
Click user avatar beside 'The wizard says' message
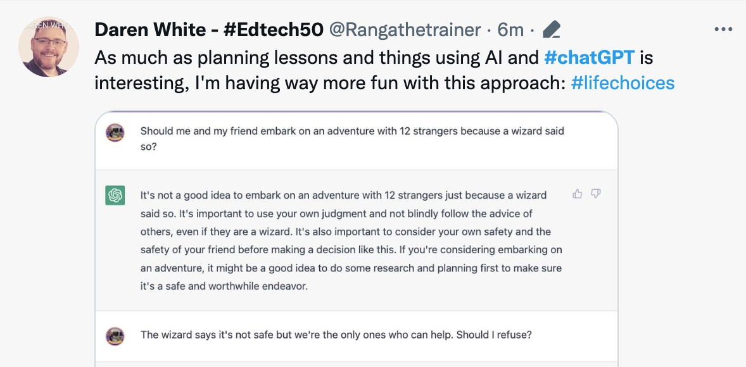point(115,335)
